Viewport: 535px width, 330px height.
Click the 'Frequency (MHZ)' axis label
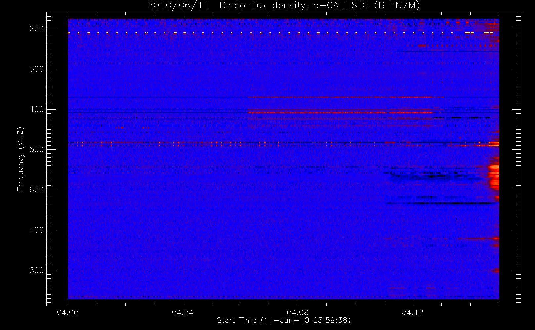(x=21, y=159)
